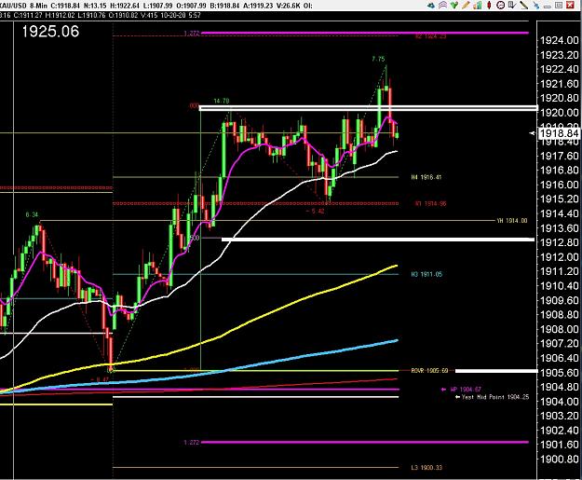The width and height of the screenshot is (582, 480).
Task: Click the blue pushpin icon
Action: [x=536, y=6]
